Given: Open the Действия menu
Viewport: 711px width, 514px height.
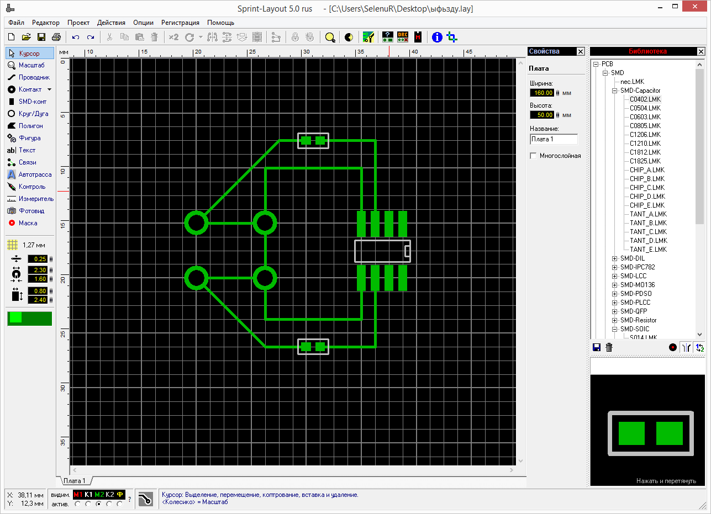Looking at the screenshot, I should [x=111, y=23].
